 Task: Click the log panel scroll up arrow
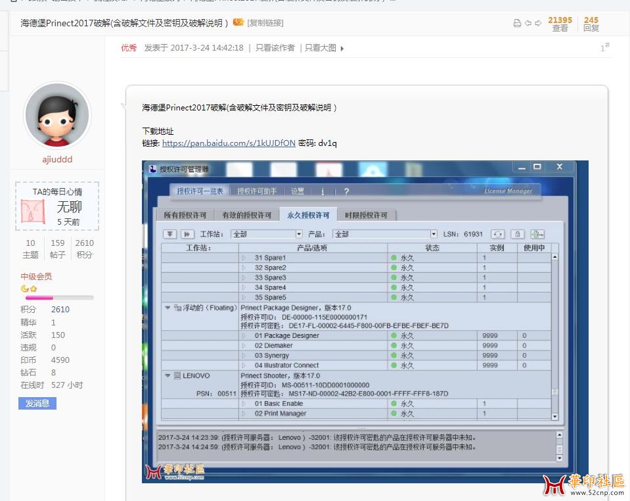coord(559,435)
